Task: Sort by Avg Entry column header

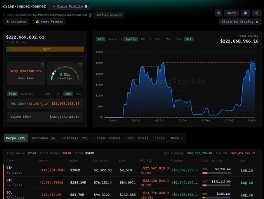Action: [101, 161]
